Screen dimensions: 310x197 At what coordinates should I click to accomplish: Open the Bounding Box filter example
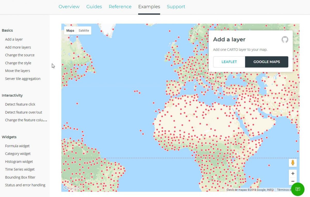pyautogui.click(x=20, y=177)
